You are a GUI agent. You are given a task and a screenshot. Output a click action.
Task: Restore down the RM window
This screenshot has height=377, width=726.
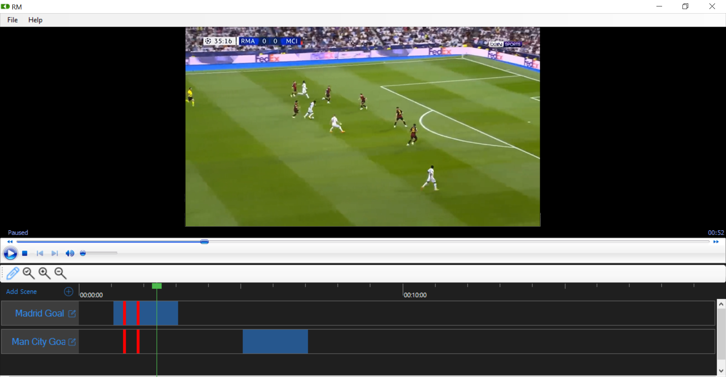tap(685, 6)
